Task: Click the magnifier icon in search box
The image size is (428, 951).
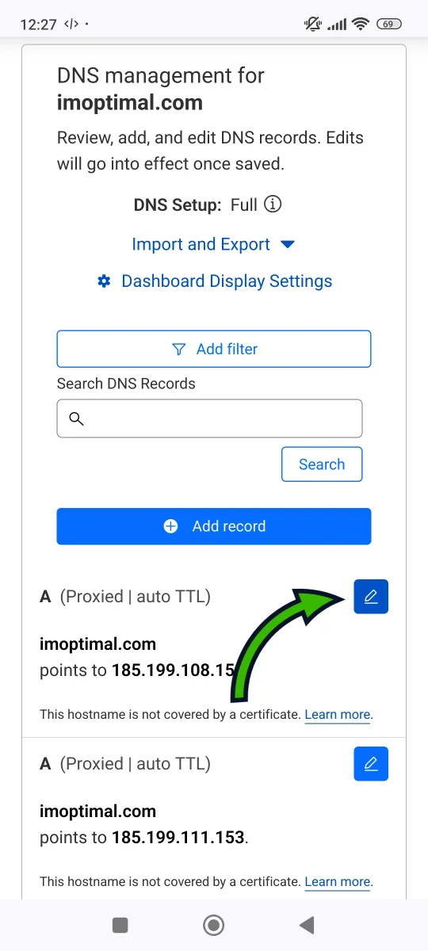Action: 77,418
